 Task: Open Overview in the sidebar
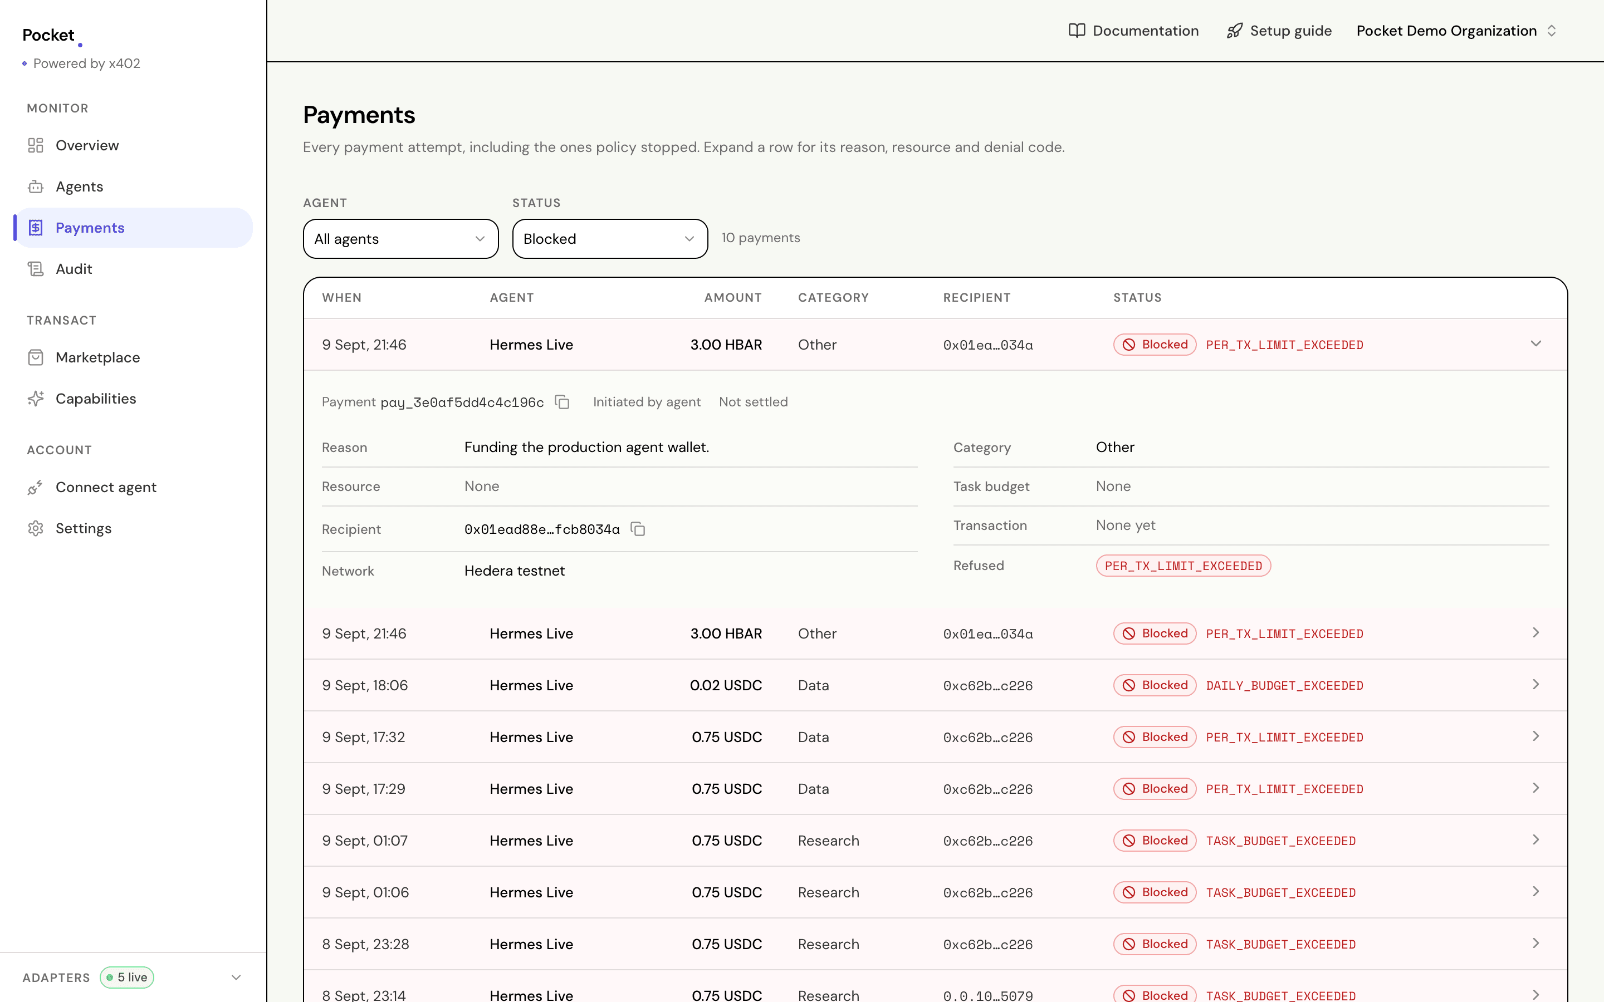(x=133, y=145)
